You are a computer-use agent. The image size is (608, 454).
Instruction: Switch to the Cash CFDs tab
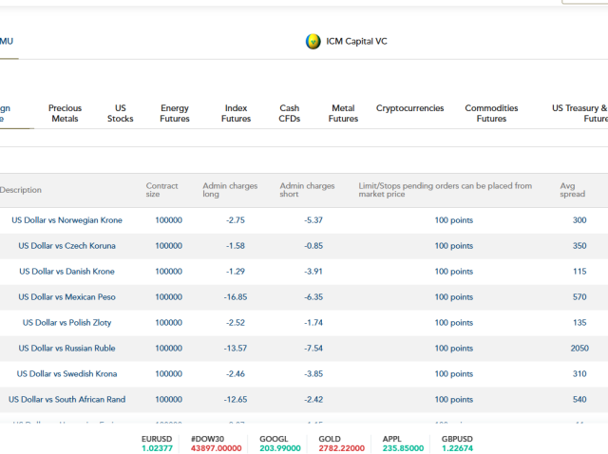coord(289,114)
